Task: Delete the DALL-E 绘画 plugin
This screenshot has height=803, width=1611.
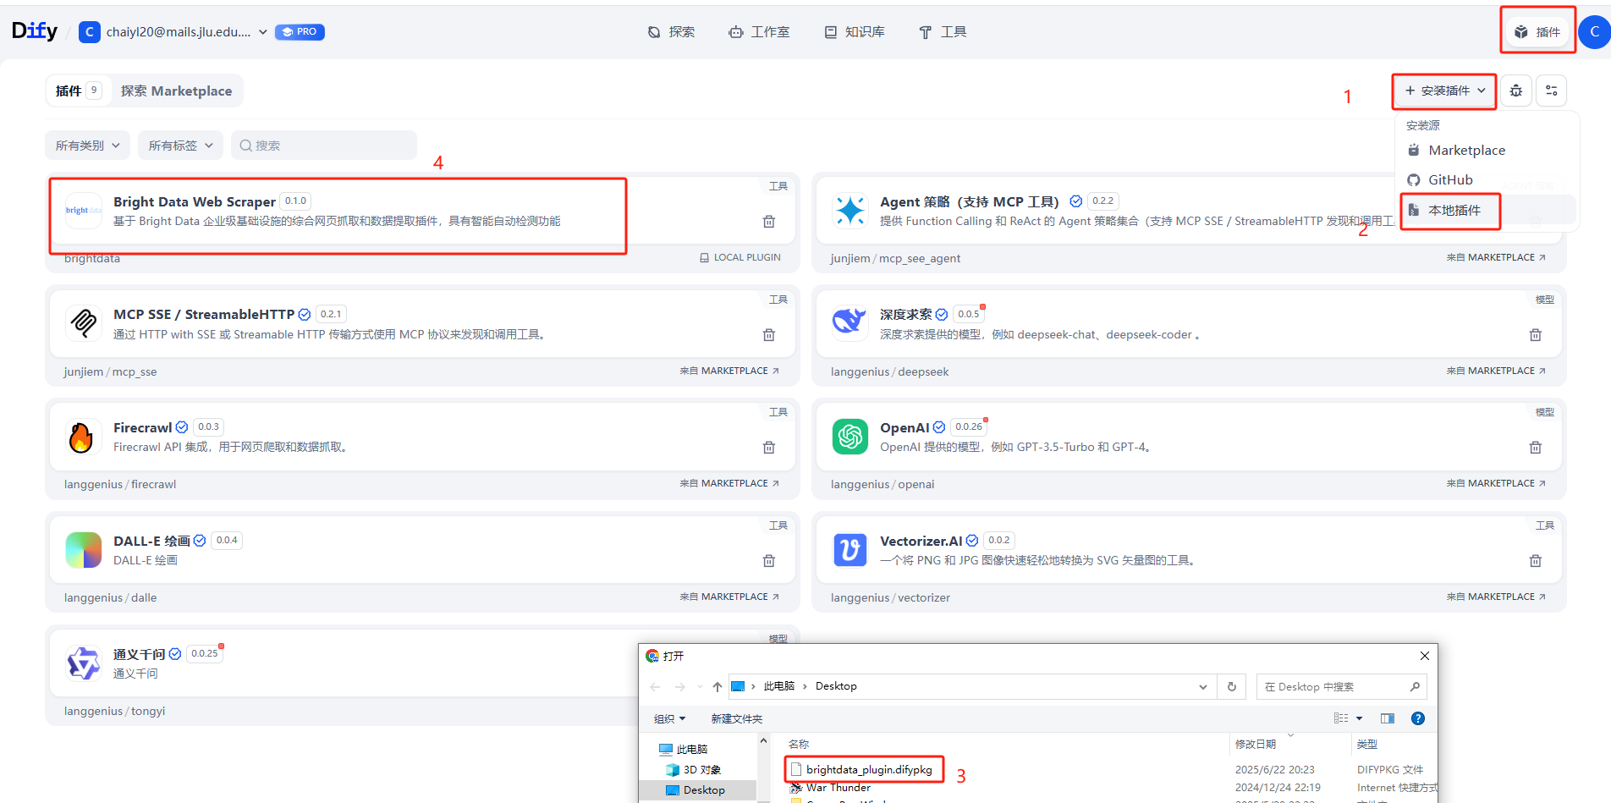Action: [769, 561]
